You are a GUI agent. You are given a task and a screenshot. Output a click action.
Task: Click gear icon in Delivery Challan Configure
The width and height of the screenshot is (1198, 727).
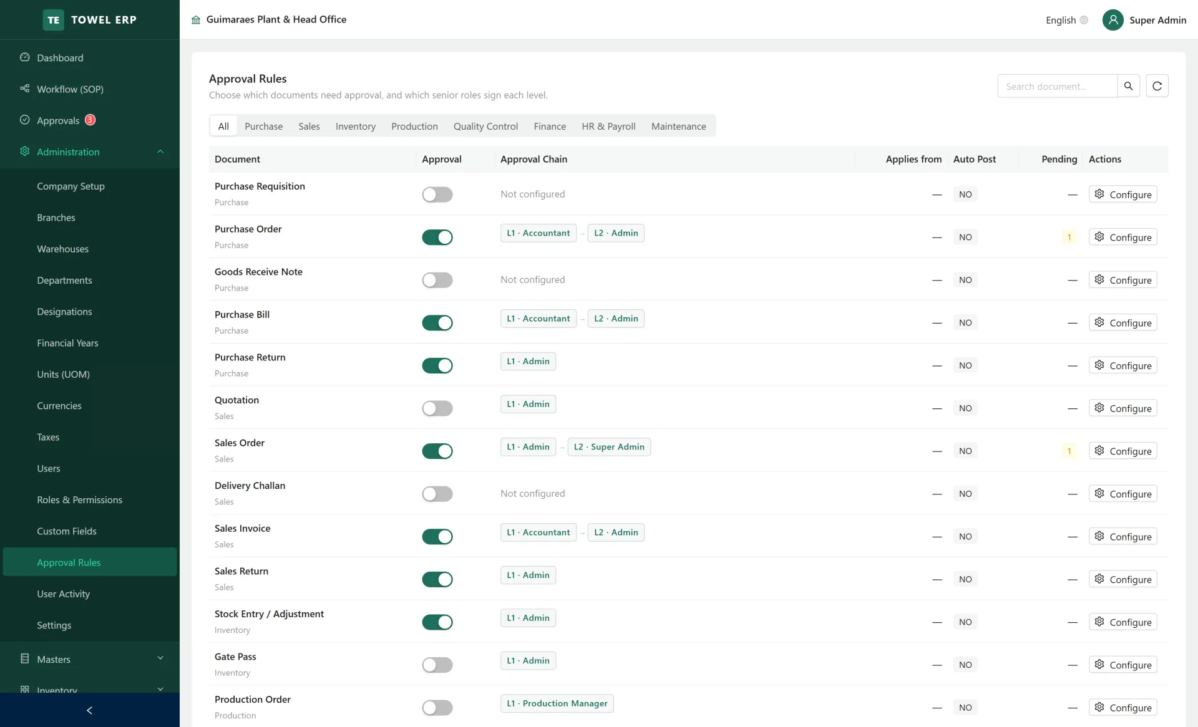(1099, 493)
